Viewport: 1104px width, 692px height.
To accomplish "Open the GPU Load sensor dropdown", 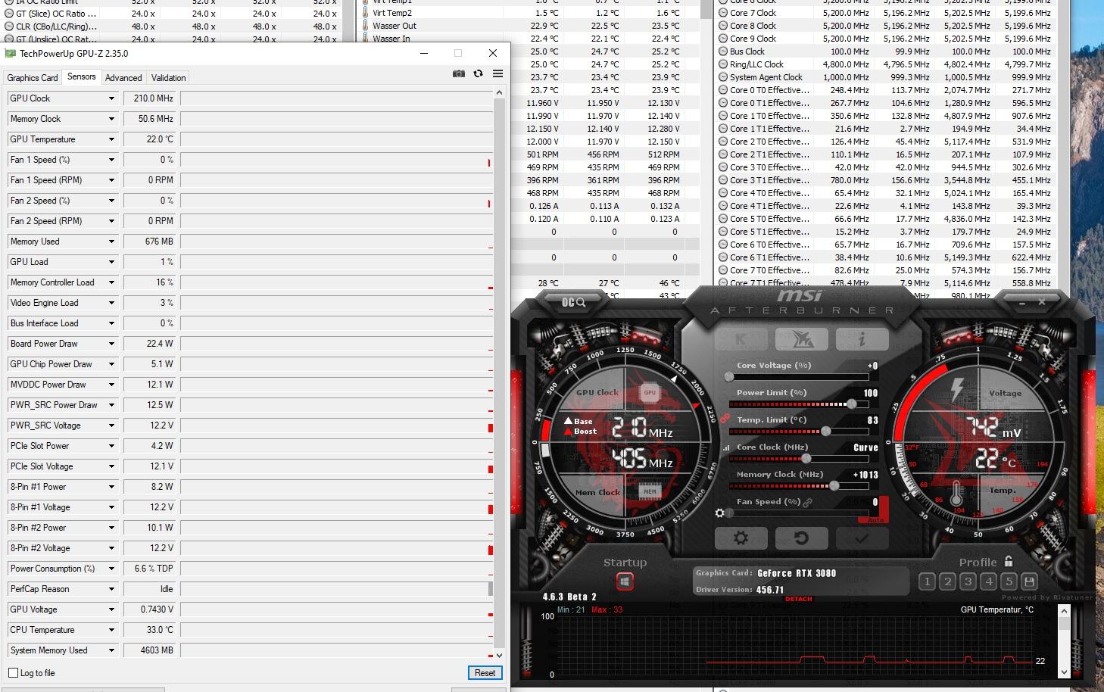I will point(111,262).
